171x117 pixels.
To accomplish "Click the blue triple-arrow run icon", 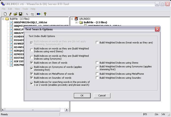I will click(x=39, y=14).
